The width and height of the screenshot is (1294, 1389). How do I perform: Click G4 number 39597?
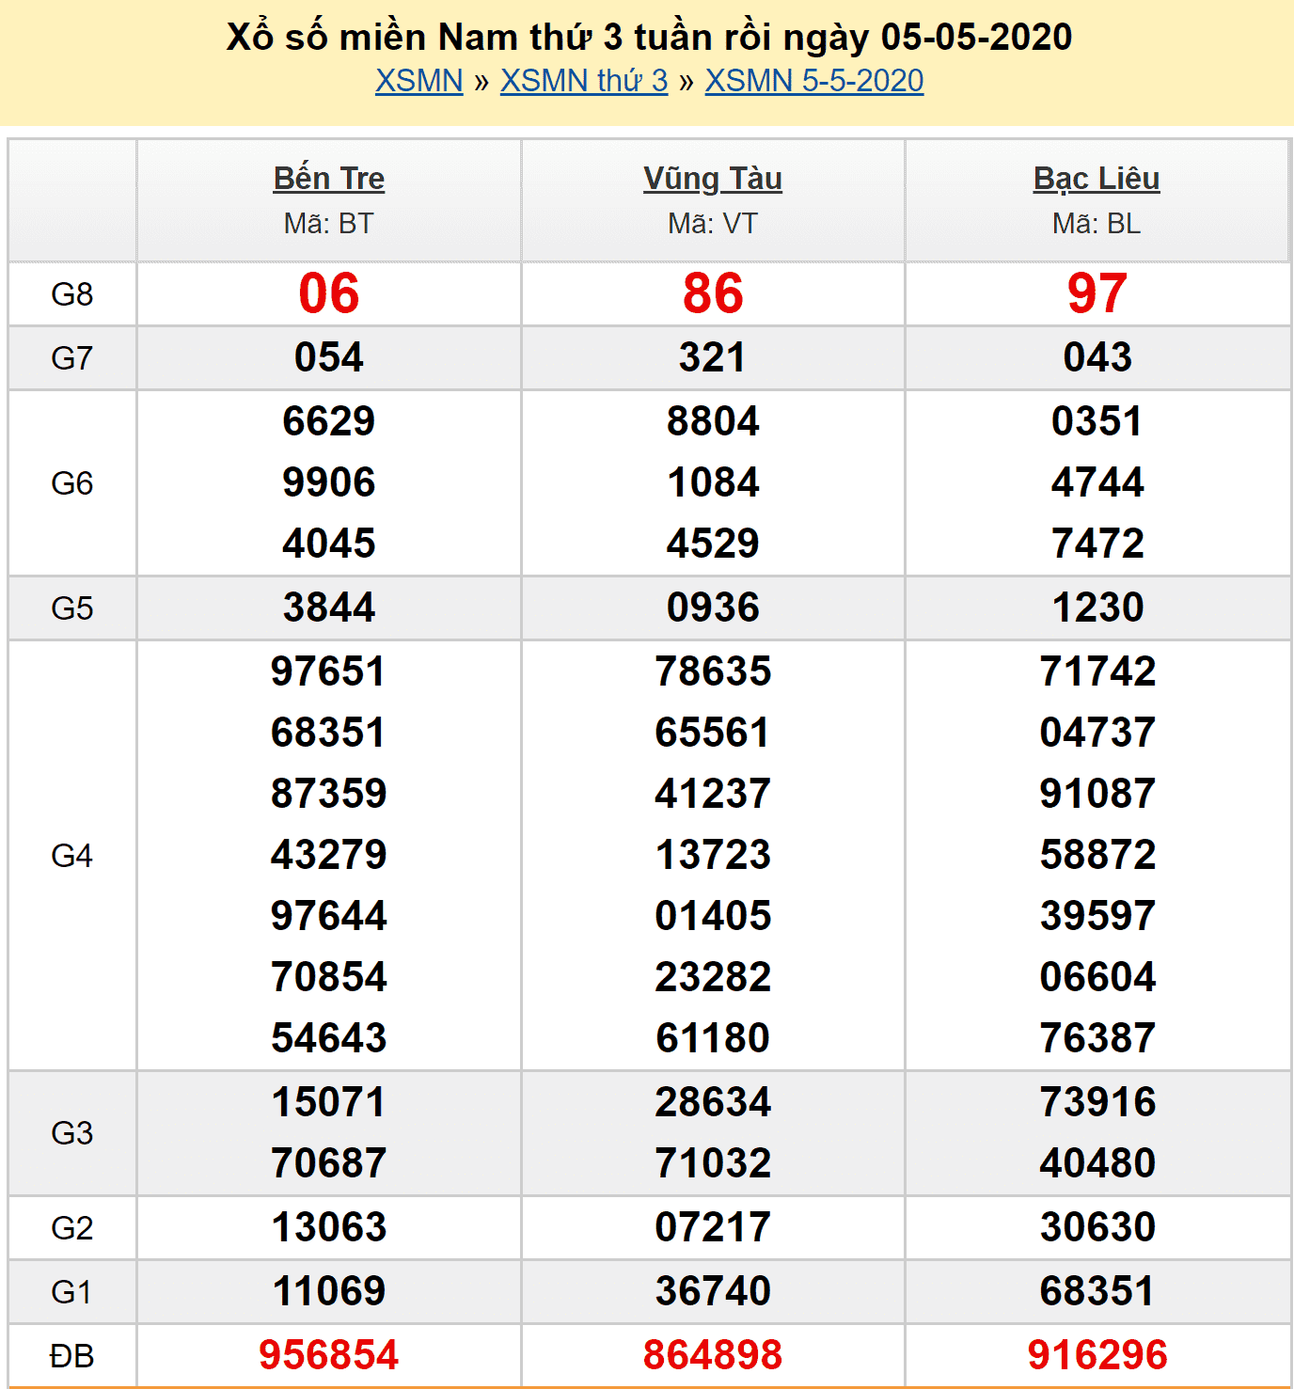(1097, 916)
